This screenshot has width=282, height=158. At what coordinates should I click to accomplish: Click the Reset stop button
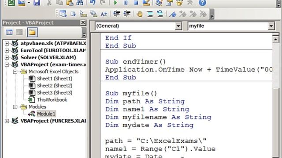[136, 3]
